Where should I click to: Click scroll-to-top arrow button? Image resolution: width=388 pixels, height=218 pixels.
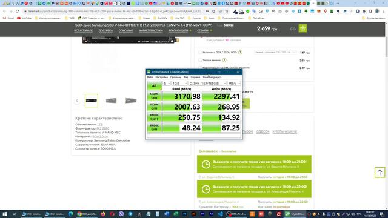(x=380, y=172)
